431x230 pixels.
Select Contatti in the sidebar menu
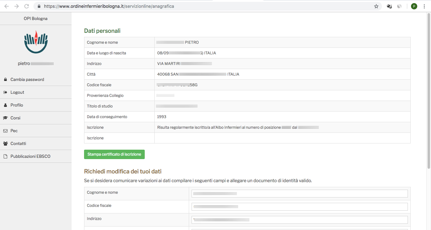(18, 144)
